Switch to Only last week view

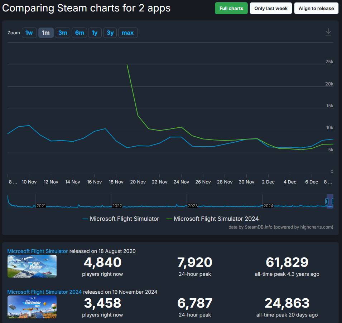click(x=271, y=8)
